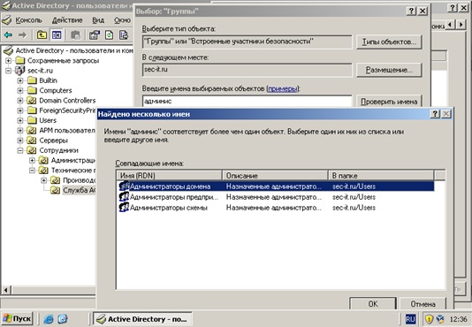Click the export list toolbar icon
The width and height of the screenshot is (472, 327).
124,35
